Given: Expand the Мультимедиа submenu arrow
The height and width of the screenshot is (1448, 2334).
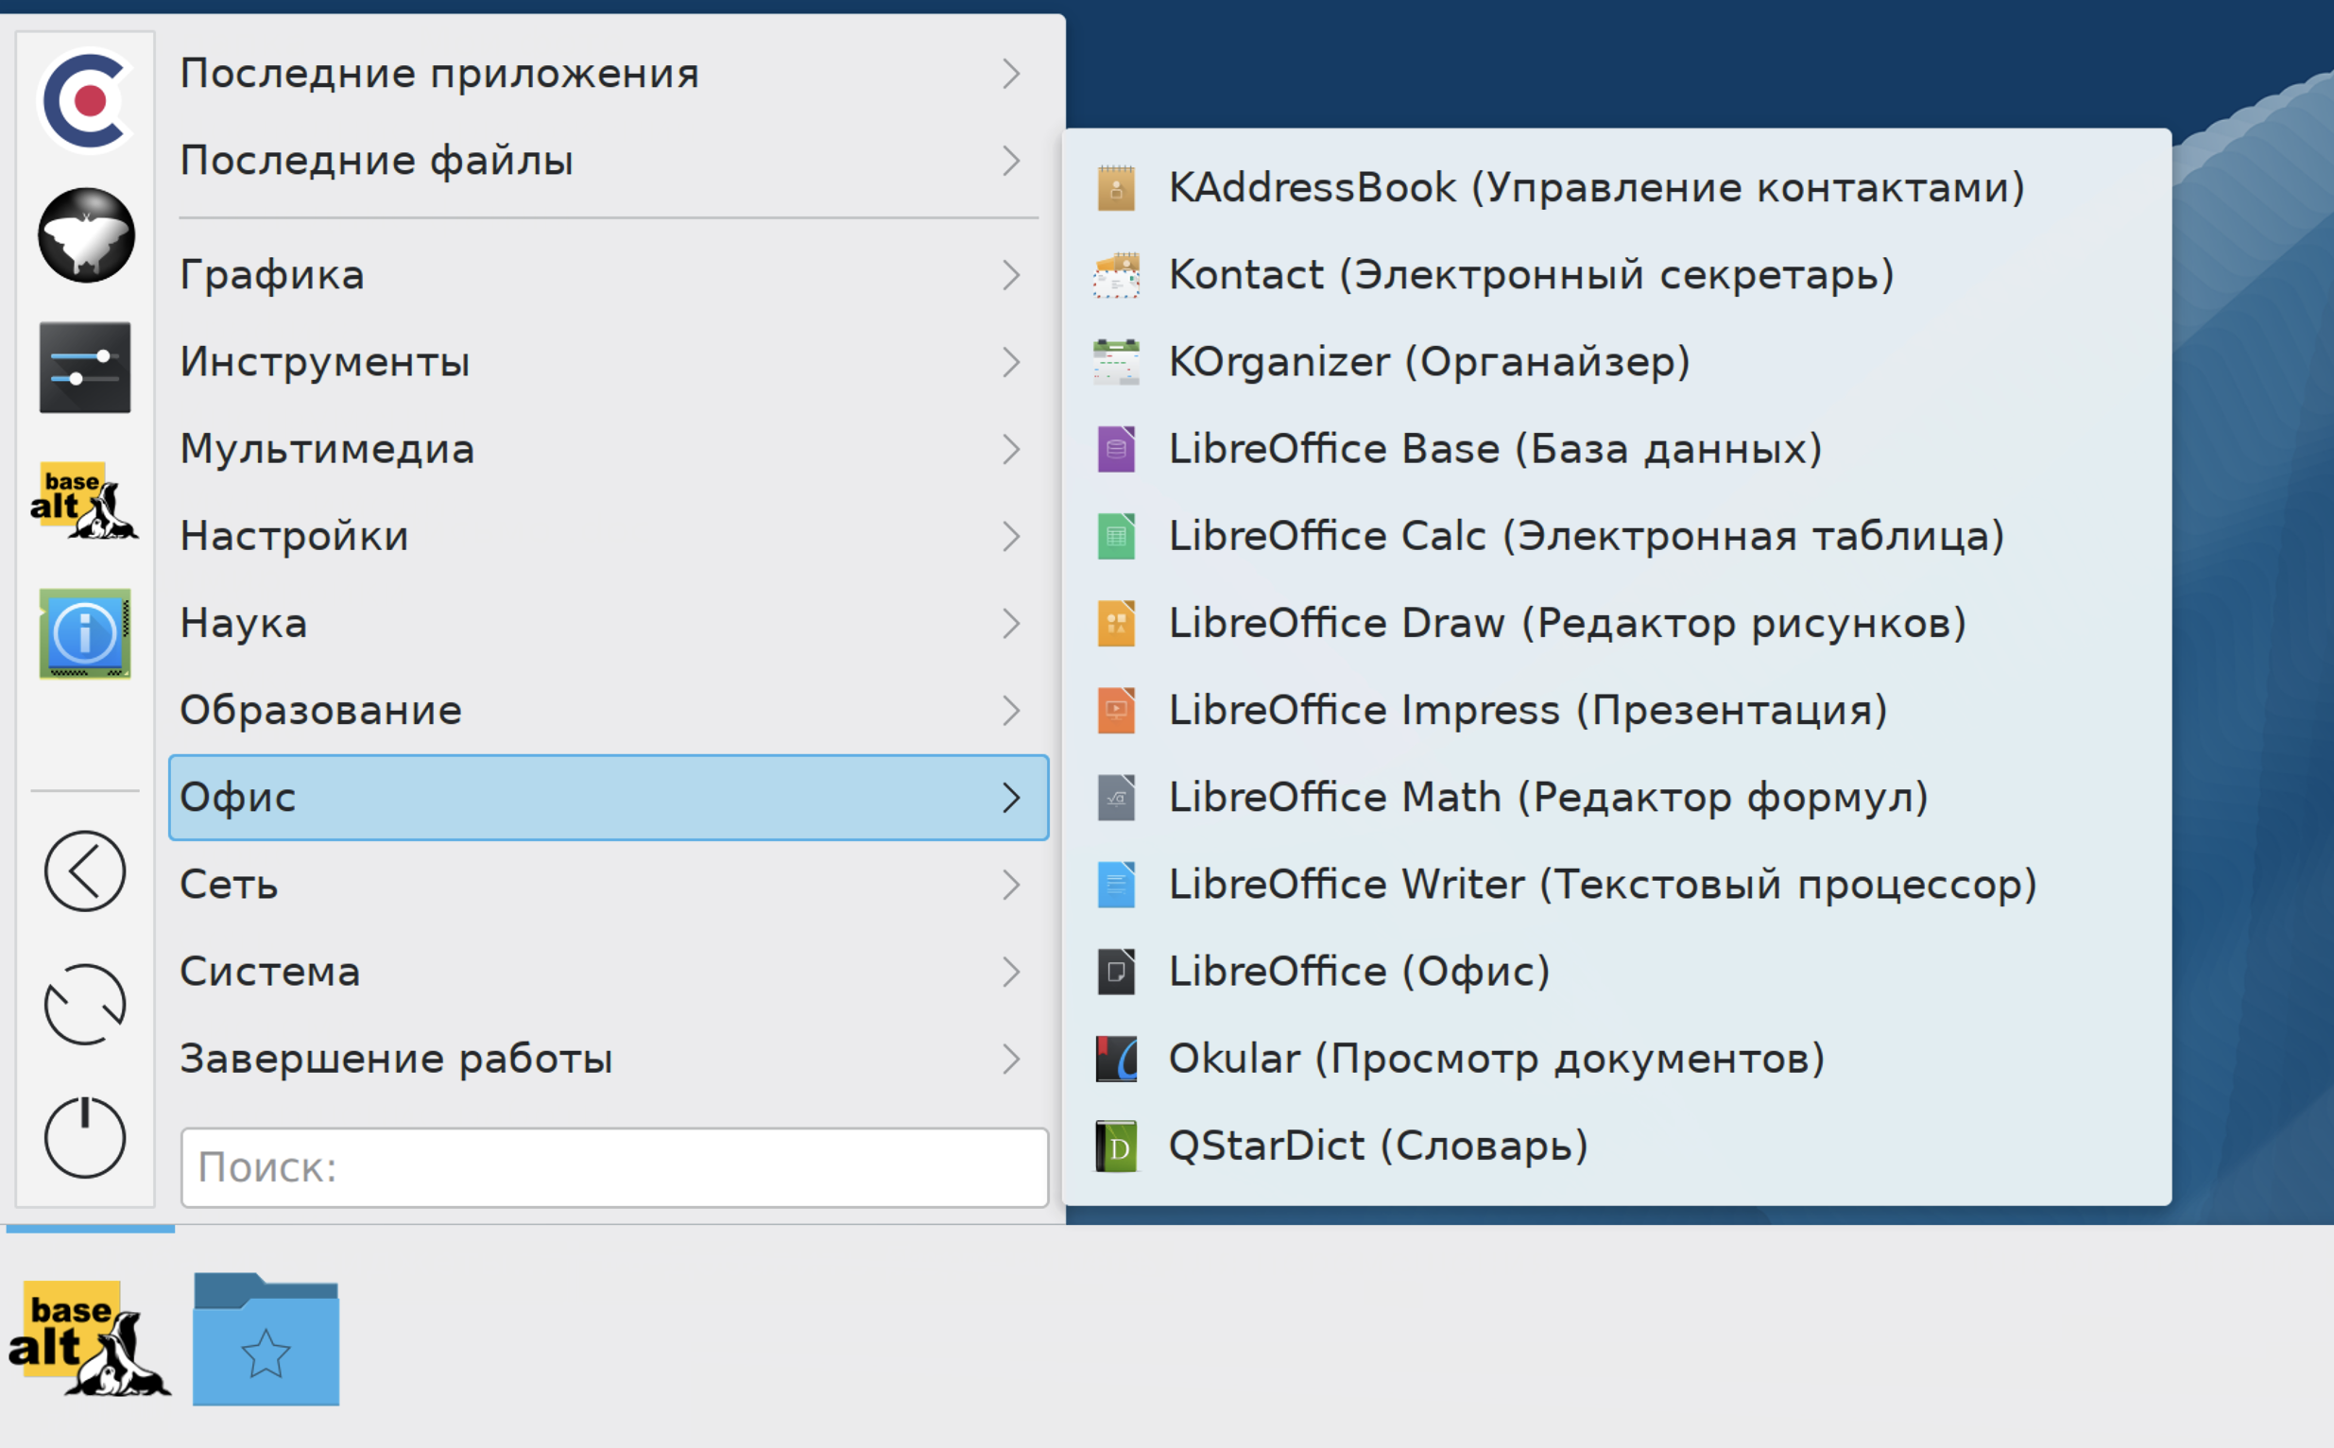Looking at the screenshot, I should 1012,450.
